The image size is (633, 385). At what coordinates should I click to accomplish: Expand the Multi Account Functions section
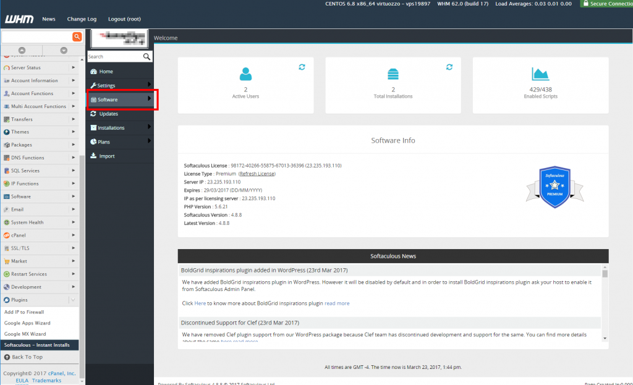74,106
